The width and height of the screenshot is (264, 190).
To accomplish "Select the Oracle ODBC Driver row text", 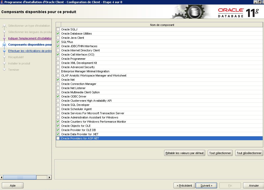I will (74, 96).
